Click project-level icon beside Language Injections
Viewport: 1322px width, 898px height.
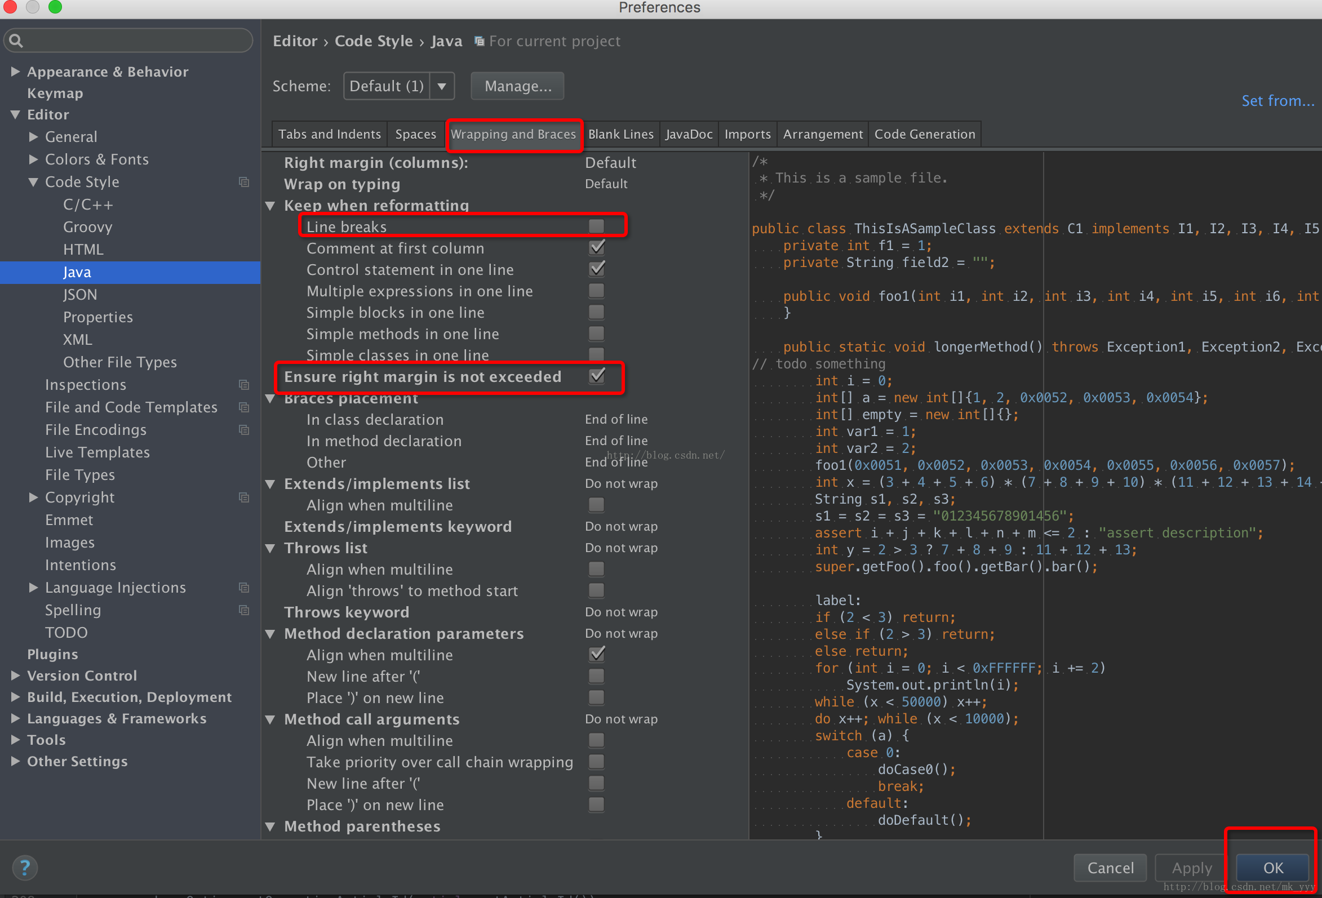click(244, 588)
